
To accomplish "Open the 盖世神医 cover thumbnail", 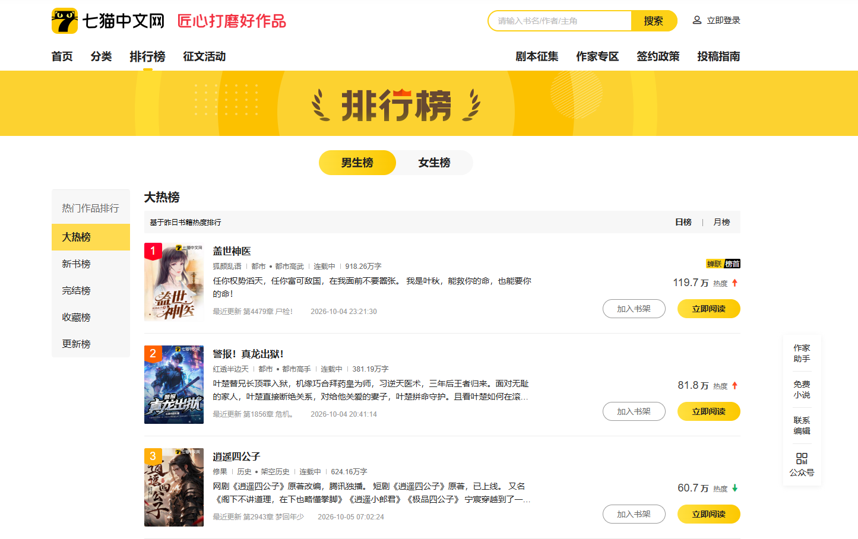I will (x=174, y=282).
